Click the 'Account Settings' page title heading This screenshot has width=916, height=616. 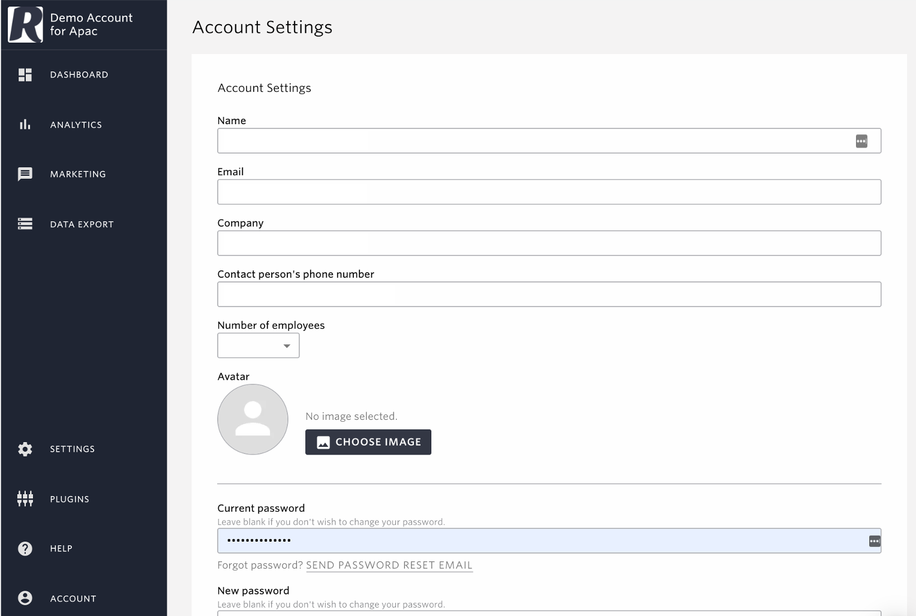(x=262, y=27)
